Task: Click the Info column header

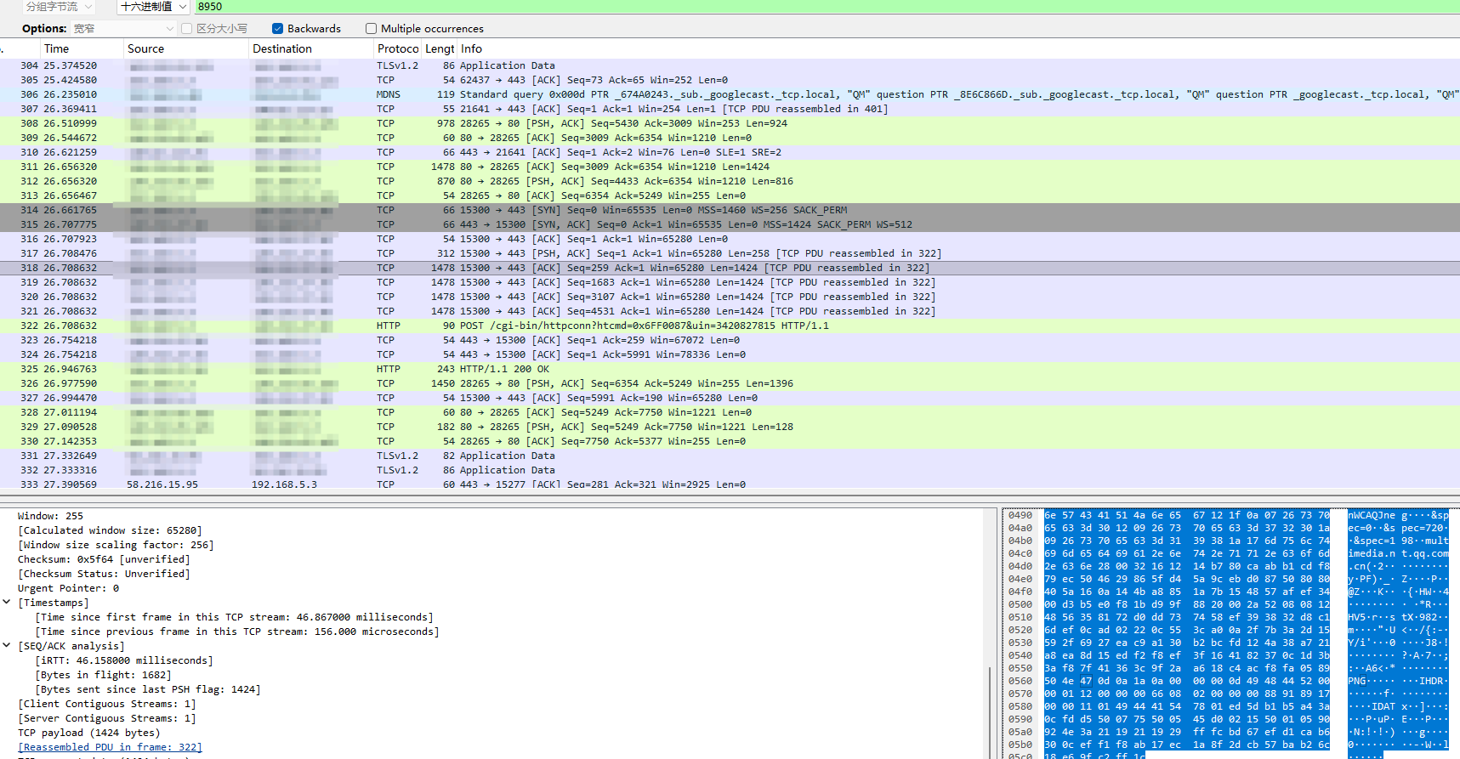Action: [x=472, y=49]
